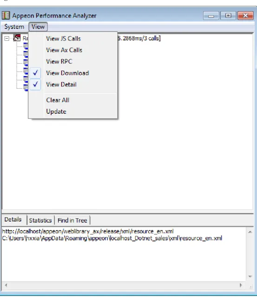The height and width of the screenshot is (299, 257).
Task: Close the Appeon Performance Analyzer window
Action: tap(245, 16)
